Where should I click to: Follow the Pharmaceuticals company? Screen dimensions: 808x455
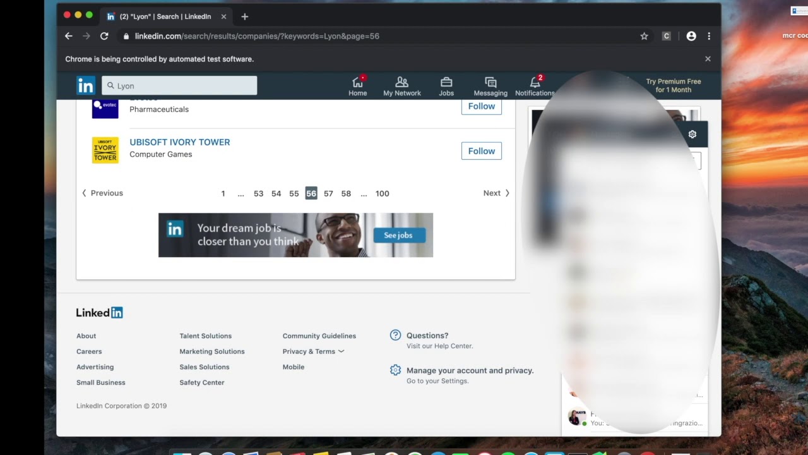click(x=482, y=106)
